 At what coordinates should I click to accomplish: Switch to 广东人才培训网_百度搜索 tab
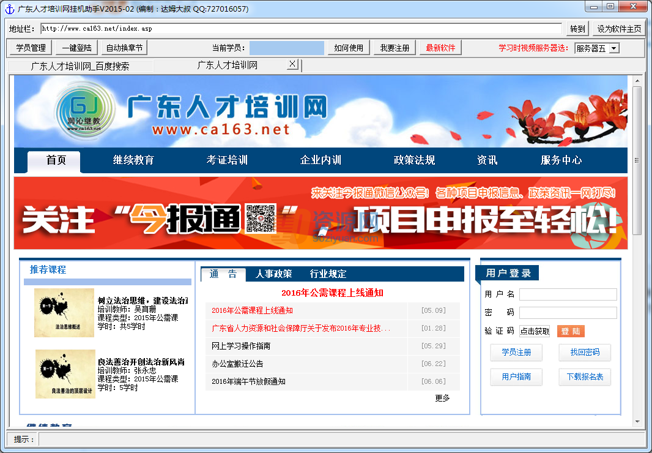pos(80,66)
